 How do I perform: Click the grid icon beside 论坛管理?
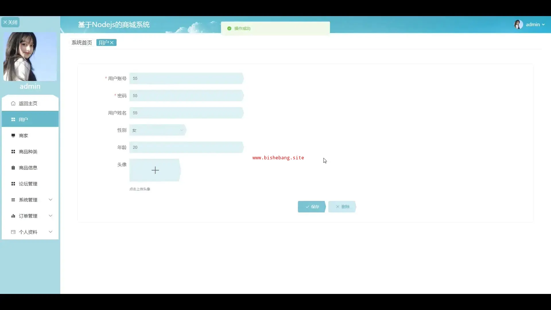13,184
